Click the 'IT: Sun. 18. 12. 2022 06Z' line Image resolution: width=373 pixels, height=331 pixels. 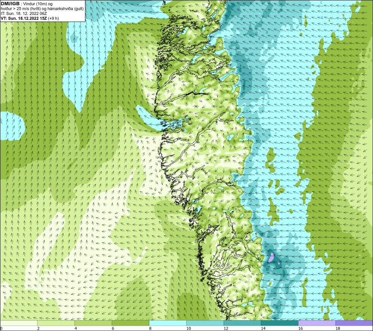click(24, 13)
